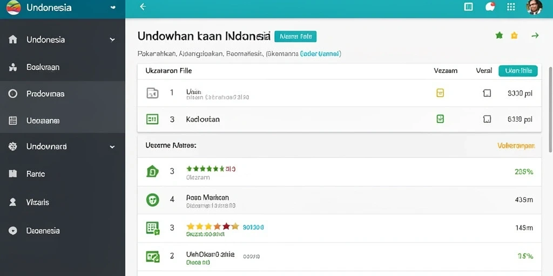Open the panel layout icon in top bar
This screenshot has width=553, height=276.
(x=468, y=6)
